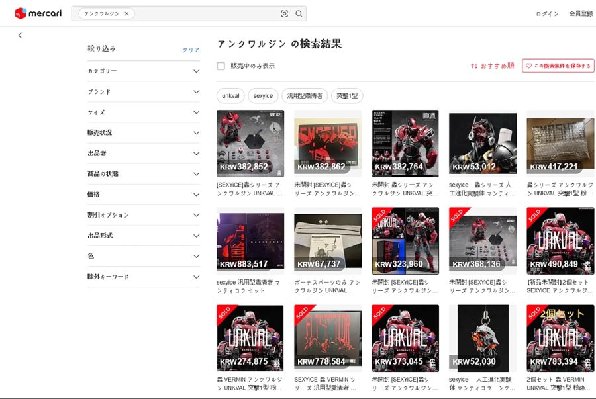The height and width of the screenshot is (399, 596).
Task: Clear search text with the X icon
Action: coord(126,13)
